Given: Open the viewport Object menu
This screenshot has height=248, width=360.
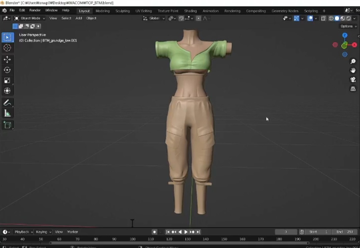Looking at the screenshot, I should click(91, 18).
